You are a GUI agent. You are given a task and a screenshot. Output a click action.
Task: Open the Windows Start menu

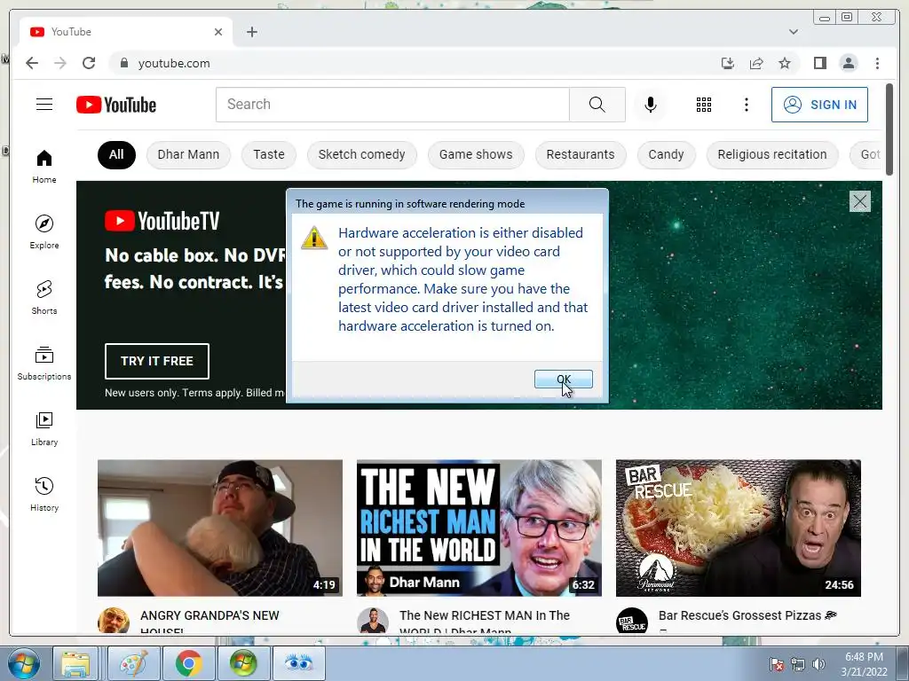[x=24, y=663]
